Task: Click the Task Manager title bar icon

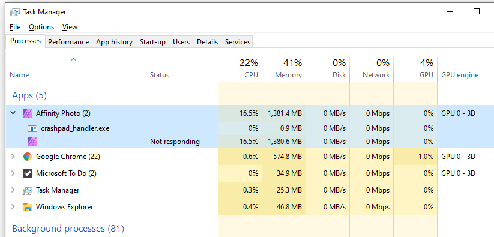Action: [x=15, y=12]
